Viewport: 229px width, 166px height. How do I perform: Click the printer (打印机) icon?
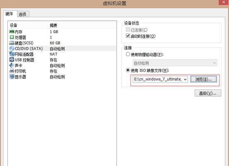(12, 71)
